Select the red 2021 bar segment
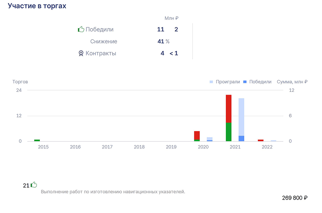This screenshot has height=213, width=322. [228, 109]
